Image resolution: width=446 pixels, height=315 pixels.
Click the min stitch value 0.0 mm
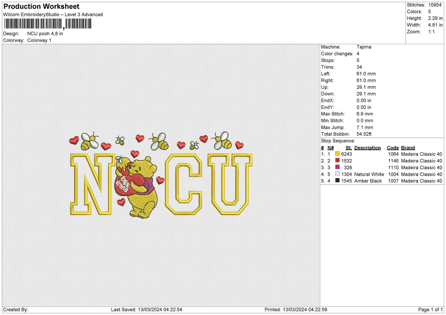[x=365, y=120]
